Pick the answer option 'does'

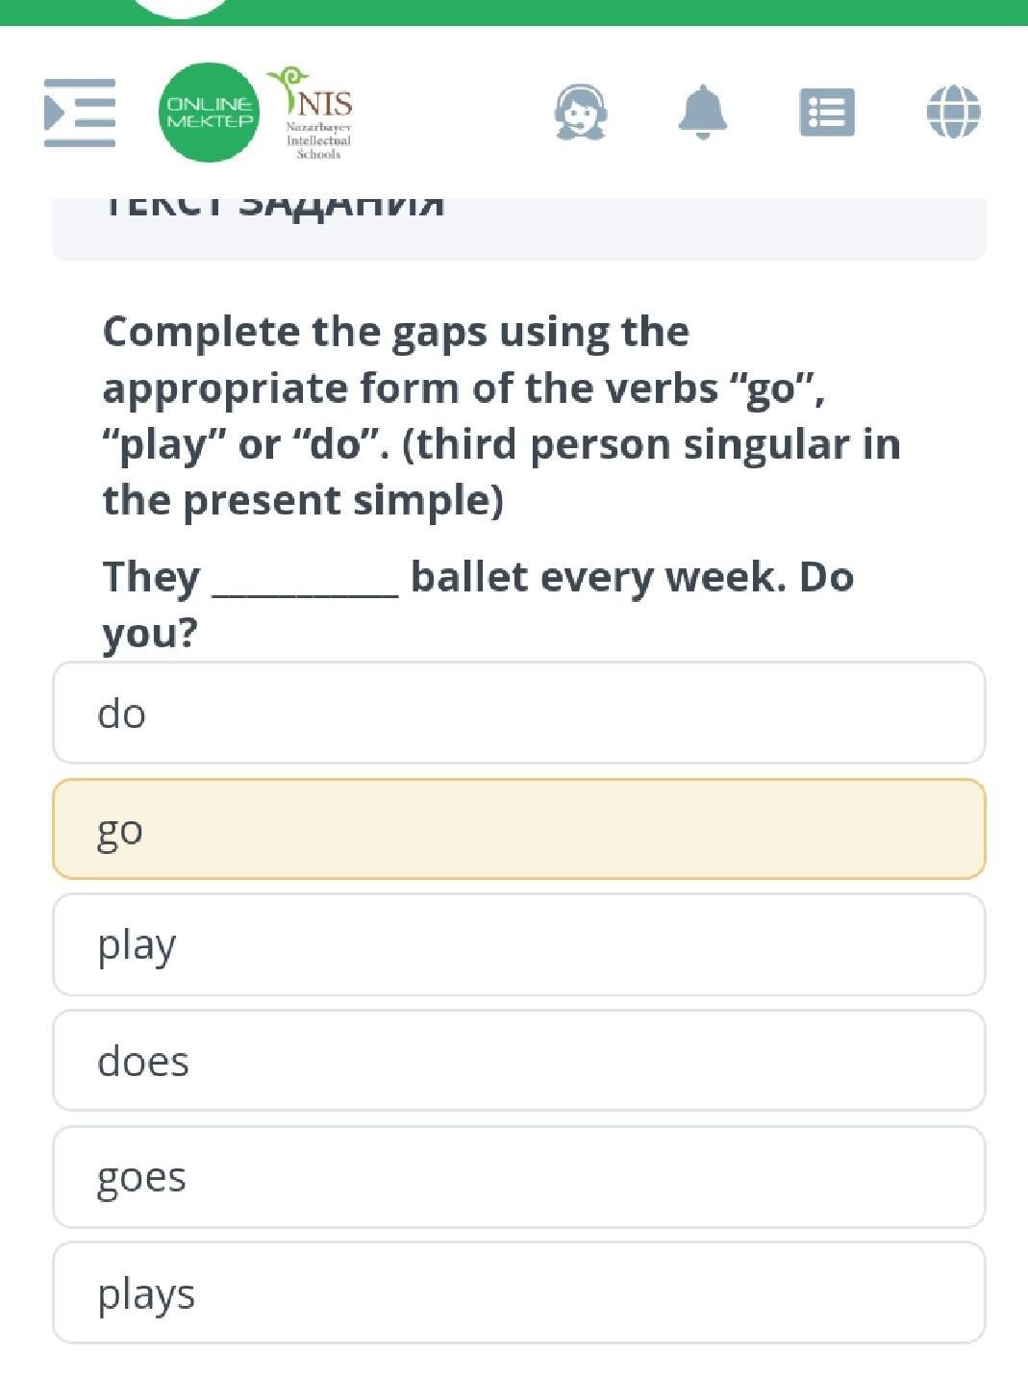point(519,1061)
